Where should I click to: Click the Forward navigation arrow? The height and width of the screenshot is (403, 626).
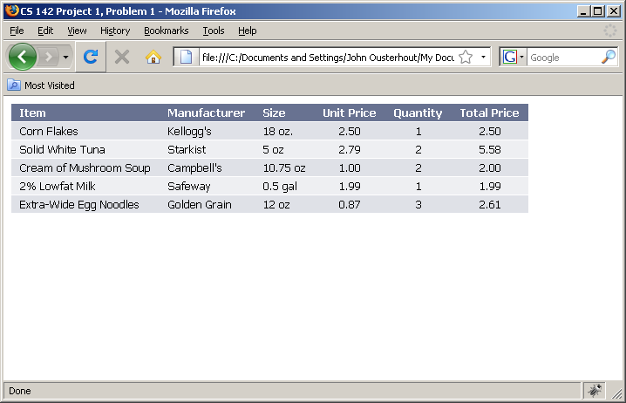click(49, 58)
